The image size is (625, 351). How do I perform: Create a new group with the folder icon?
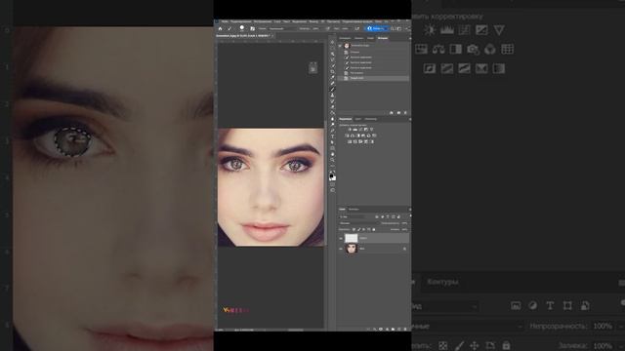coord(393,330)
